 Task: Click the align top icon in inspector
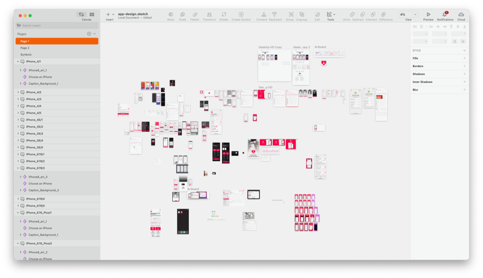pyautogui.click(x=451, y=26)
